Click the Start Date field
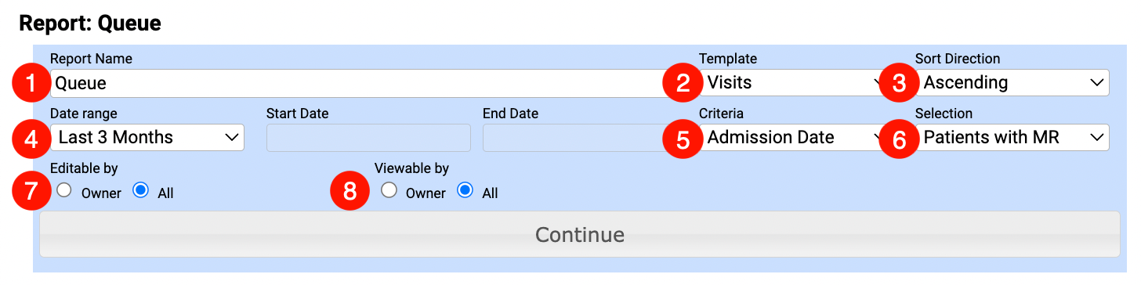 [x=368, y=137]
